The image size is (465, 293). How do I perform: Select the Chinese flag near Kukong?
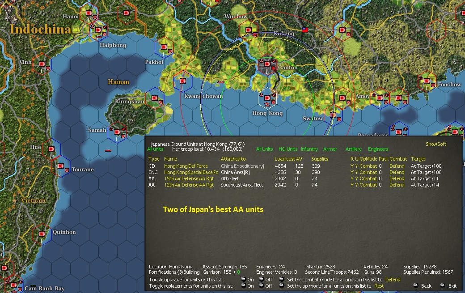(x=305, y=30)
